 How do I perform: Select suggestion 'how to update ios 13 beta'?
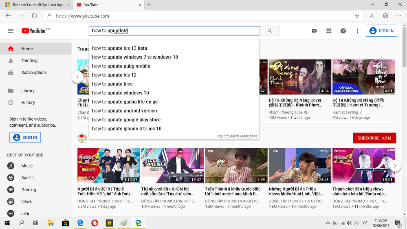click(174, 48)
